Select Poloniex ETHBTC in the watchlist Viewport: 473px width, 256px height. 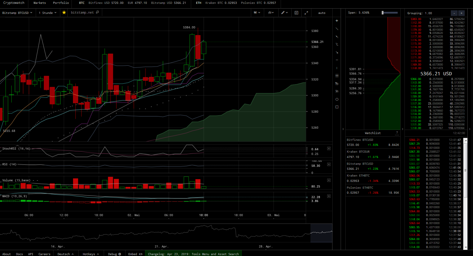373,190
